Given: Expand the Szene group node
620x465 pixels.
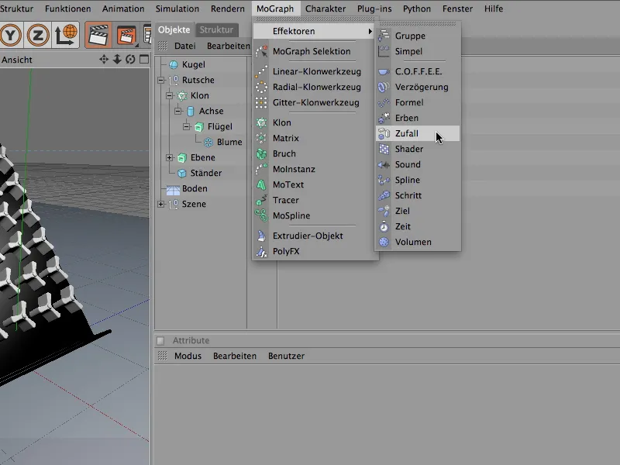Looking at the screenshot, I should click(x=161, y=205).
